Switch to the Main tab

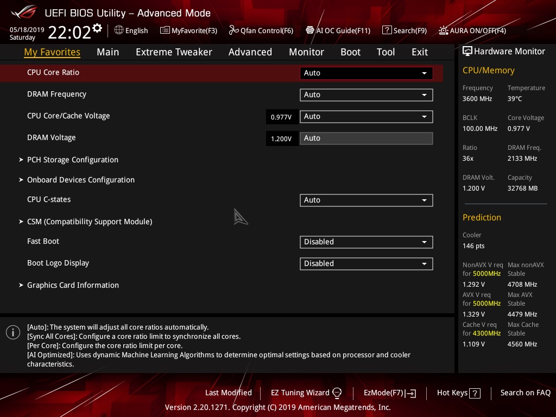[108, 52]
